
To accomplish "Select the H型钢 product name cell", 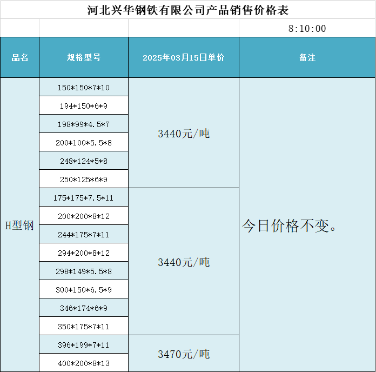I will [19, 225].
